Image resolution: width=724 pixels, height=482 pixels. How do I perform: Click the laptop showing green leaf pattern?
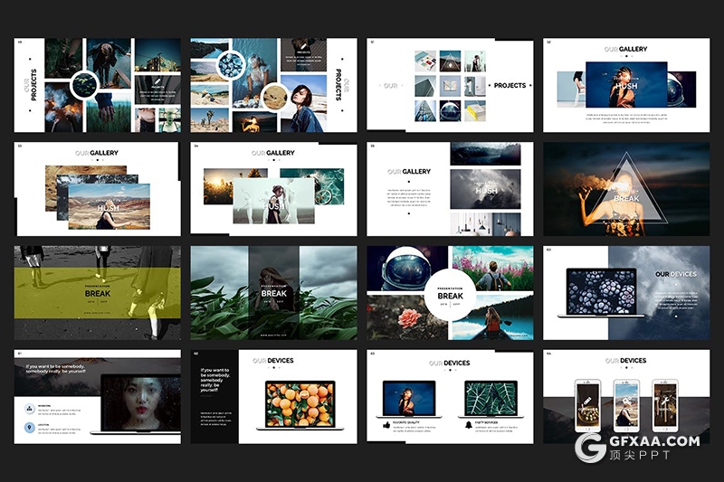pos(490,399)
